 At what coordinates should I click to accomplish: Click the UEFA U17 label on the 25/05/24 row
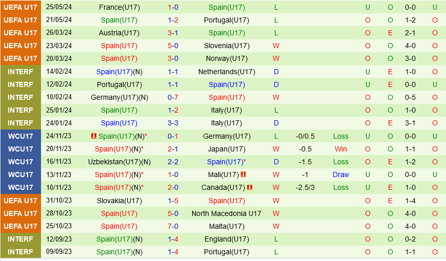tap(21, 7)
